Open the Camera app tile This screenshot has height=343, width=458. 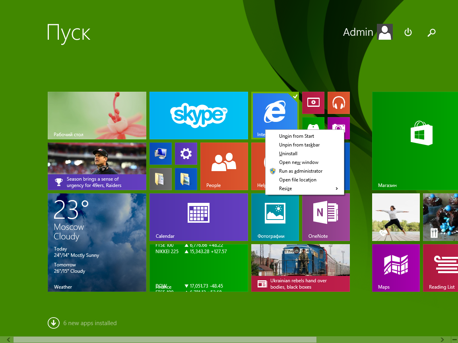[x=339, y=124]
